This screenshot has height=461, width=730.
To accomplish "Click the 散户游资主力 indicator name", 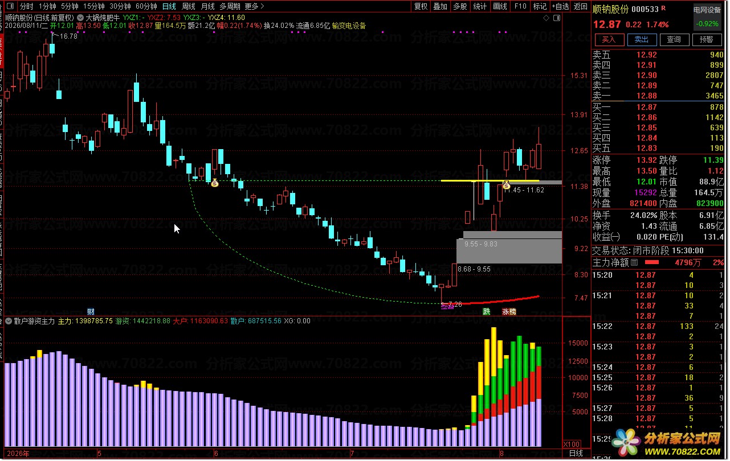I will pyautogui.click(x=34, y=321).
